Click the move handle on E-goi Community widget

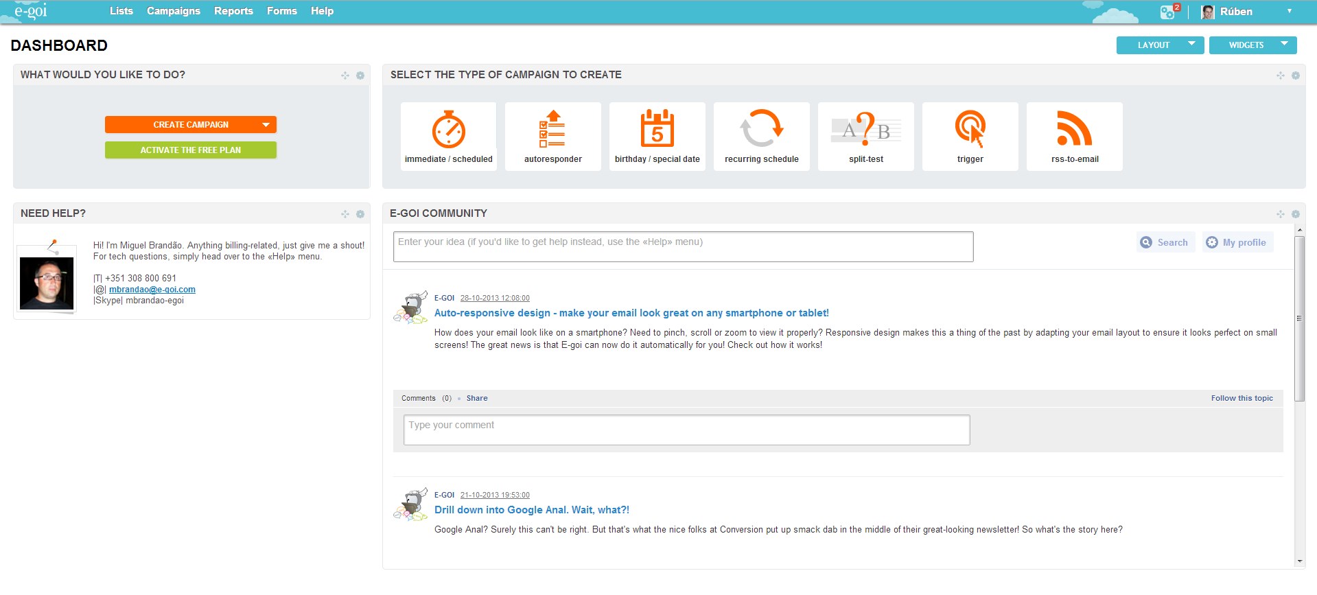coord(1280,214)
